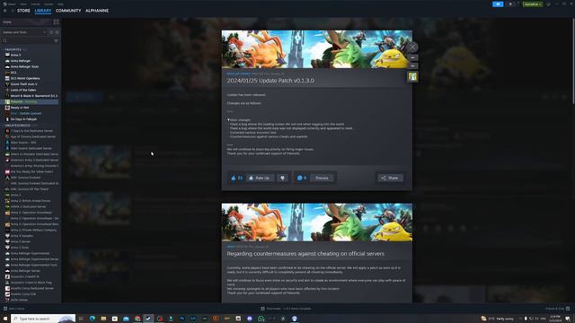Go to the next news post arrow
The image size is (575, 323).
[412, 65]
